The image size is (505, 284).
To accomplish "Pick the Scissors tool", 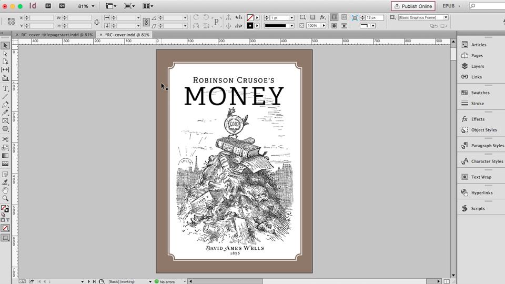I will 5,139.
